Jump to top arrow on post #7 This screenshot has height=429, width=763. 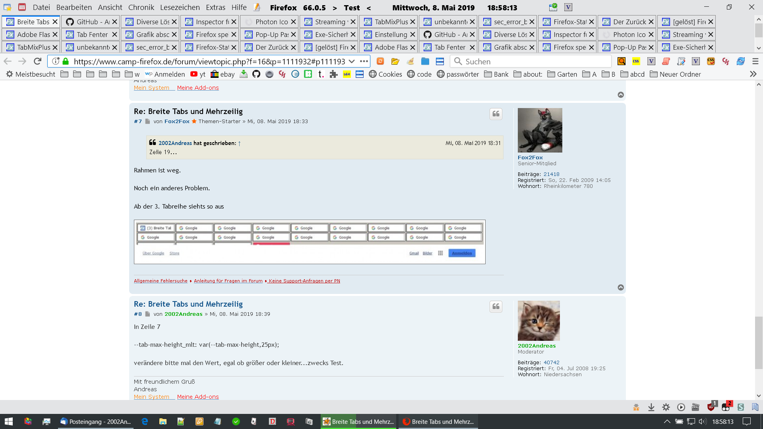(620, 287)
